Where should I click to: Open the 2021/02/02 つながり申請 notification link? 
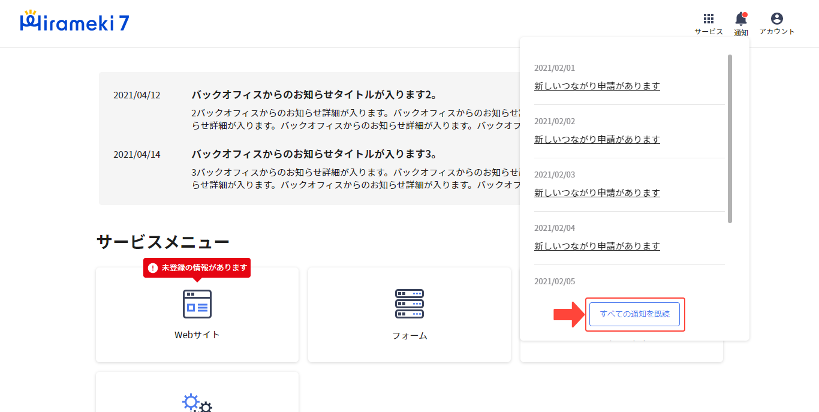pos(597,139)
